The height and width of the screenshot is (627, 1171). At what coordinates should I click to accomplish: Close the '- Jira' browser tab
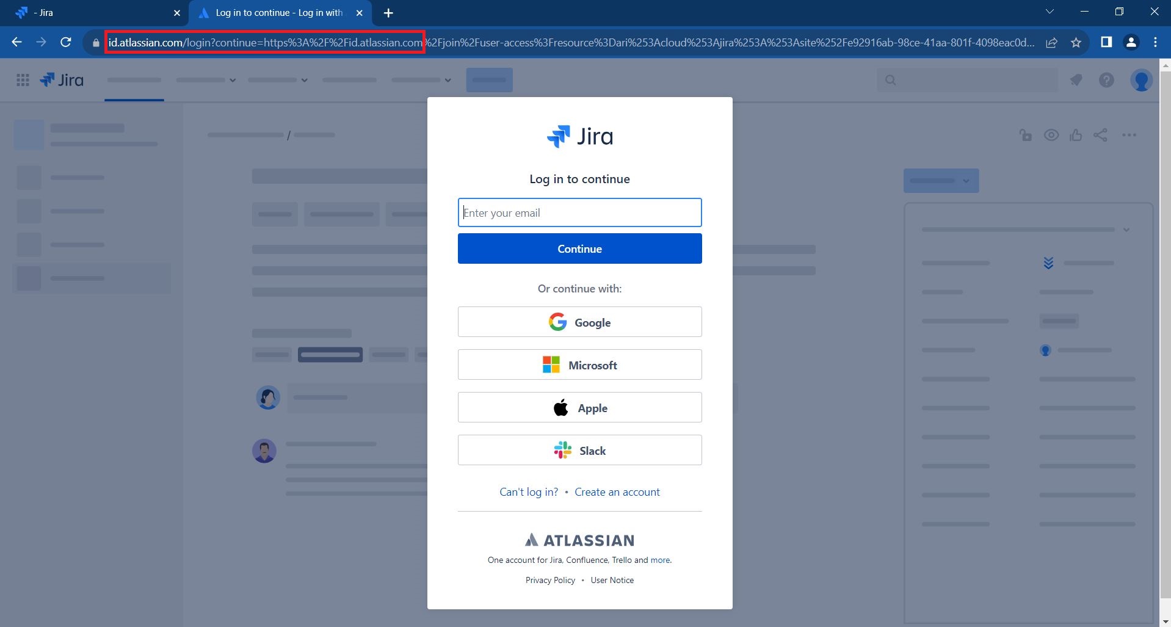(177, 13)
